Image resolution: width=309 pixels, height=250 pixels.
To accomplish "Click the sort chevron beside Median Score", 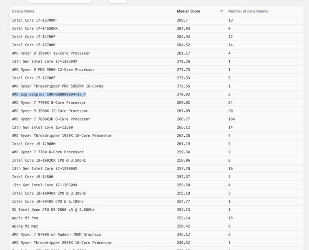I will click(x=221, y=11).
